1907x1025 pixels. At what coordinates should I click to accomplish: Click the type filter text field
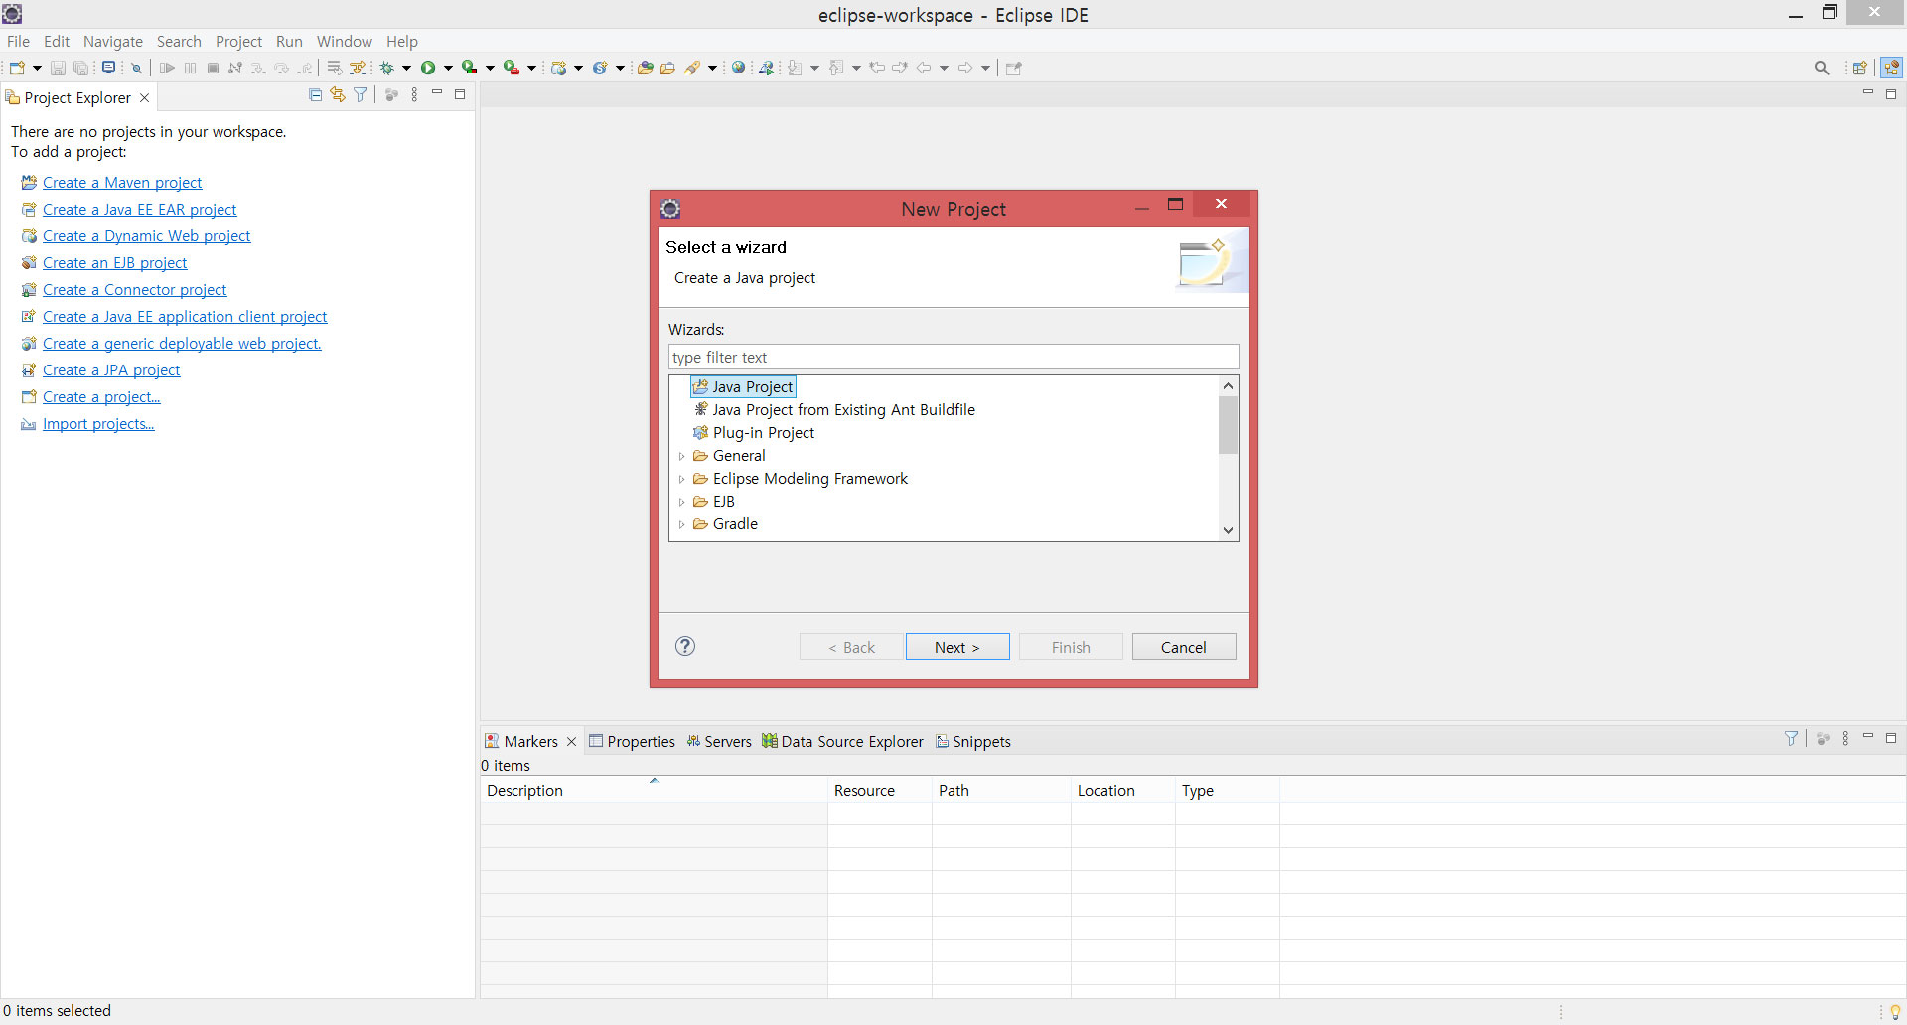pyautogui.click(x=953, y=358)
